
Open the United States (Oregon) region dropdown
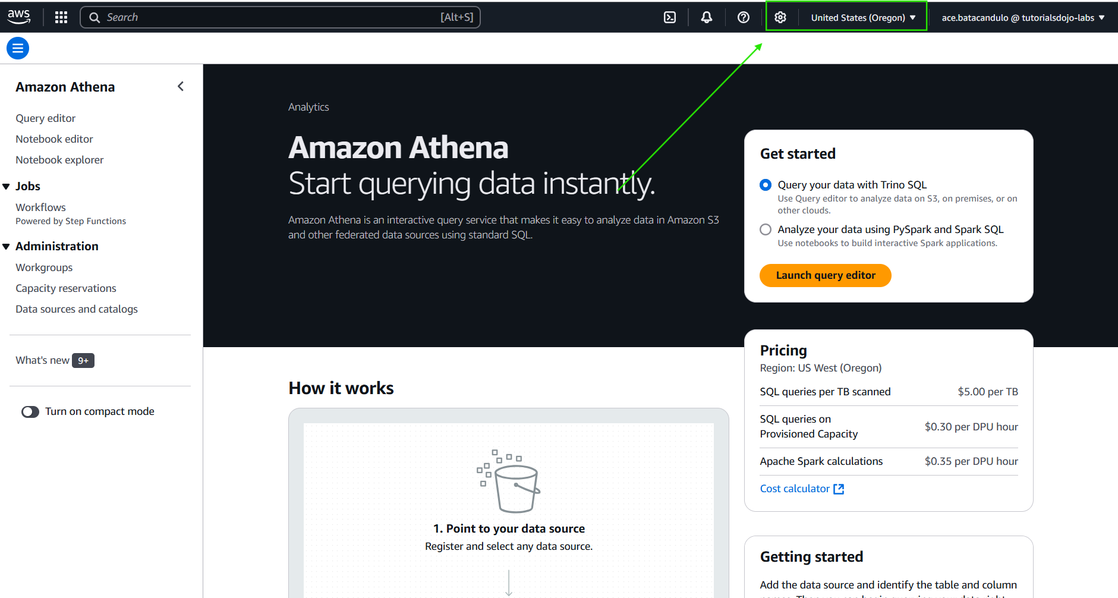pos(863,18)
